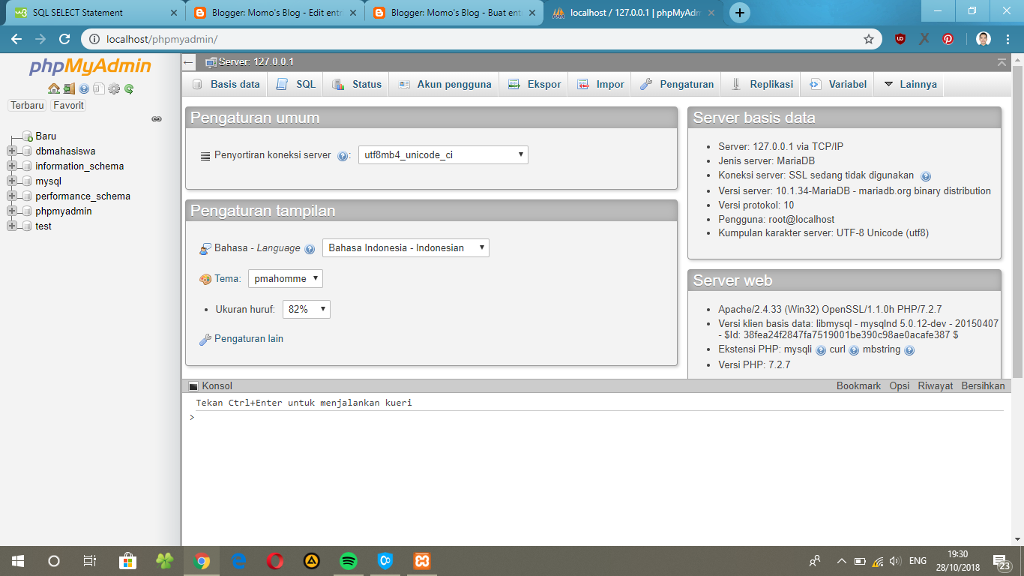Image resolution: width=1024 pixels, height=576 pixels.
Task: Open the Bahasa - Language dropdown
Action: pyautogui.click(x=405, y=247)
